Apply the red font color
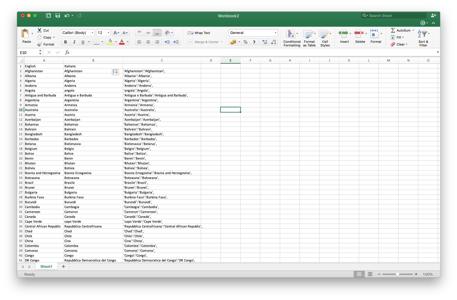This screenshot has height=300, width=457. [122, 42]
